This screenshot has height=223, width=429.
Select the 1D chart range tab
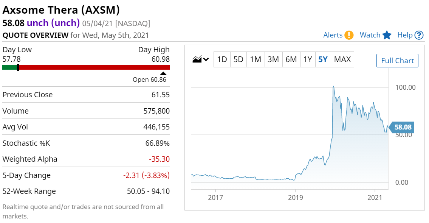point(222,59)
